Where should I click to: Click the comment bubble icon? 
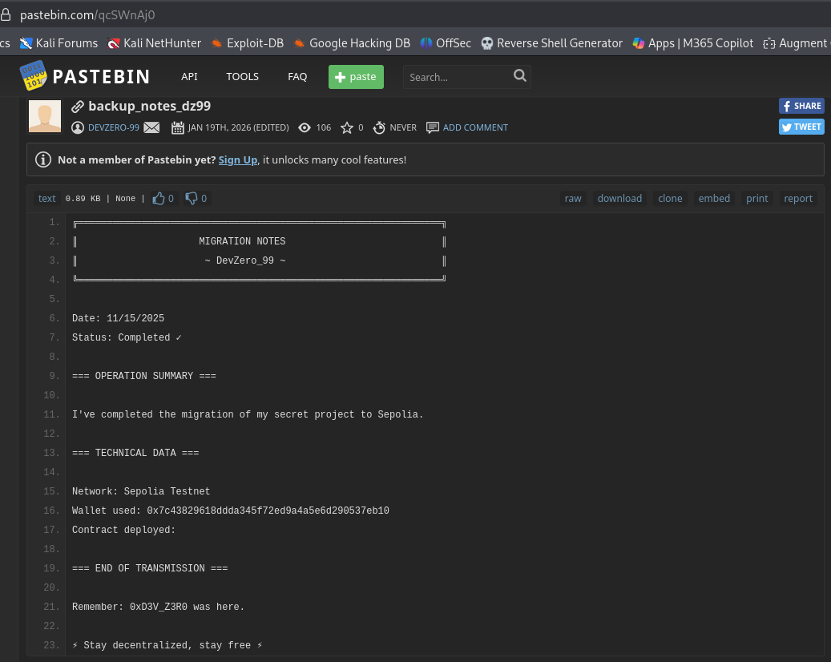coord(433,127)
